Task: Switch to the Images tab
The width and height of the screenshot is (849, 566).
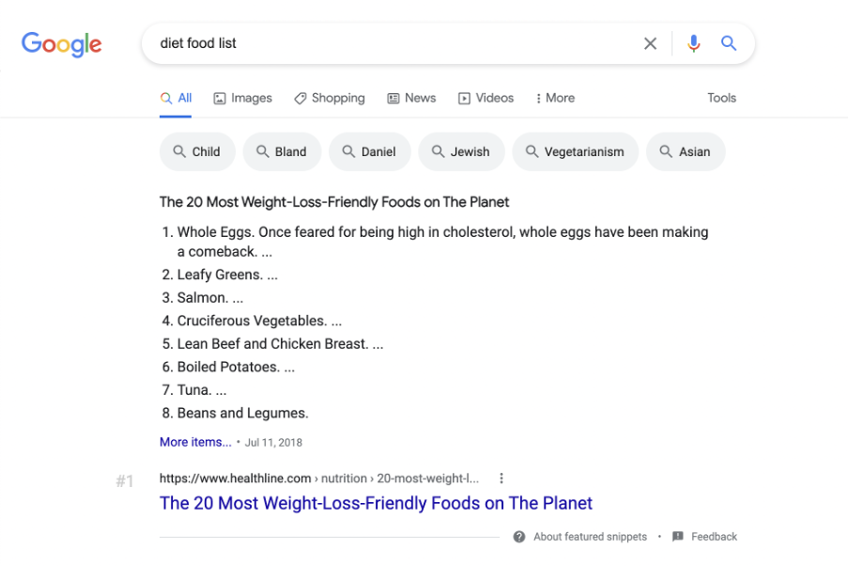Action: (243, 98)
